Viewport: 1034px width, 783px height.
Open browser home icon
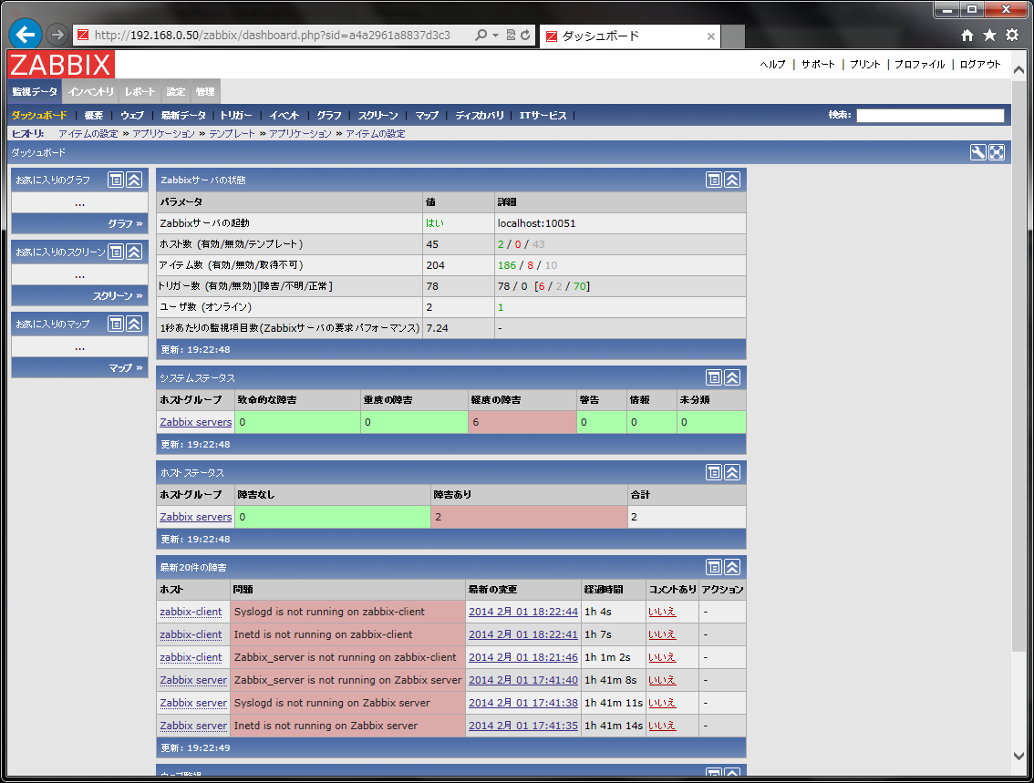click(967, 36)
